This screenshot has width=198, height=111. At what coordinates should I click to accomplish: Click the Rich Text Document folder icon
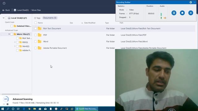click(x=40, y=28)
